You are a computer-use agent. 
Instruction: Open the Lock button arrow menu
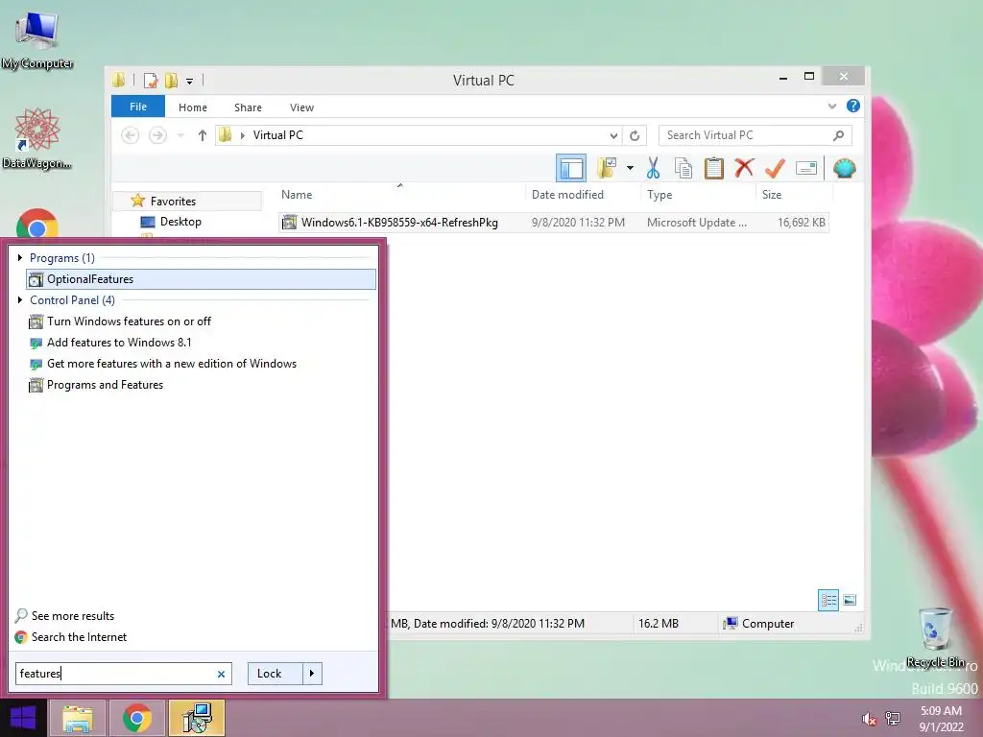click(312, 674)
